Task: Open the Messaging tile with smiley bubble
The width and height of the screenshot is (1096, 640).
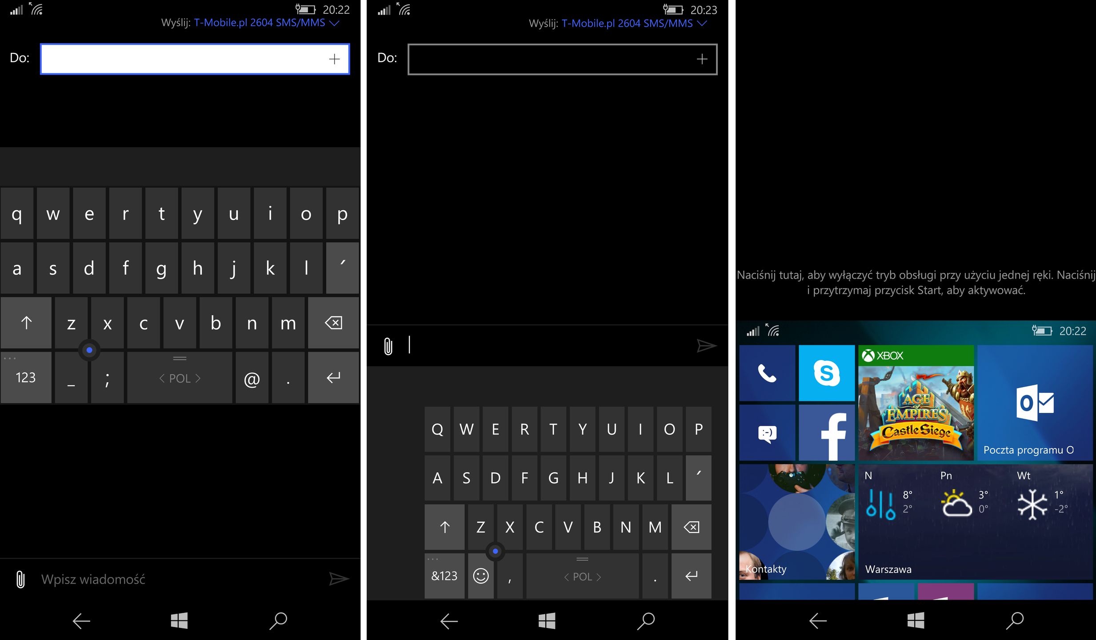Action: click(x=767, y=432)
